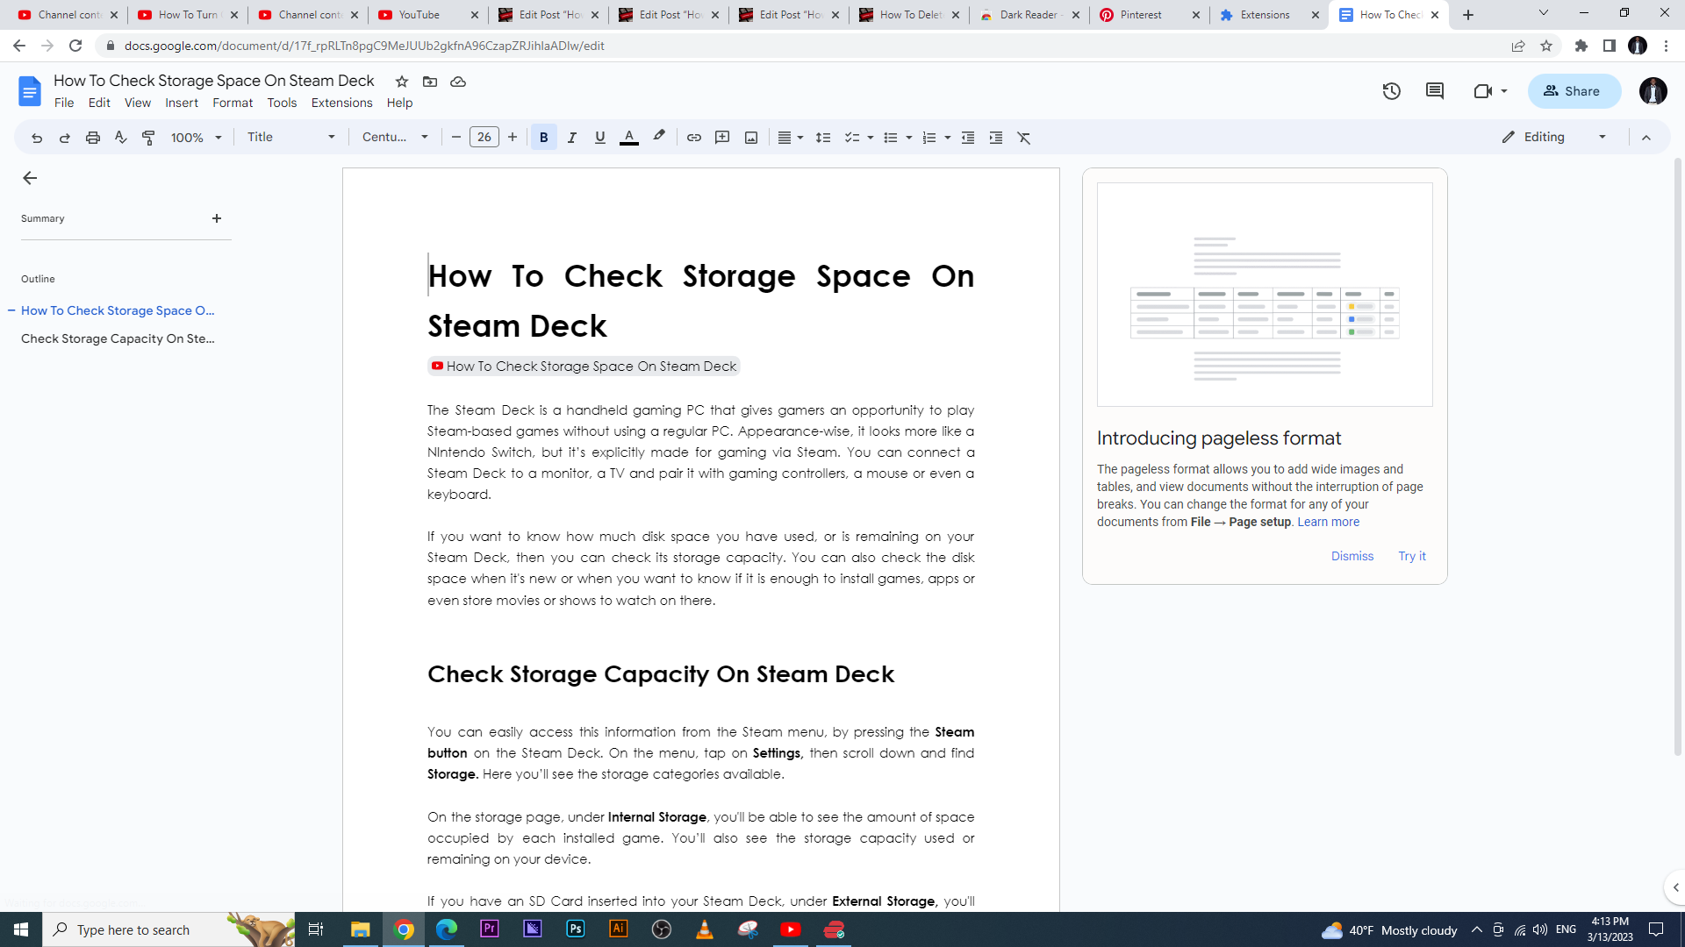This screenshot has height=947, width=1685.
Task: Print the document with printer icon
Action: [x=93, y=138]
